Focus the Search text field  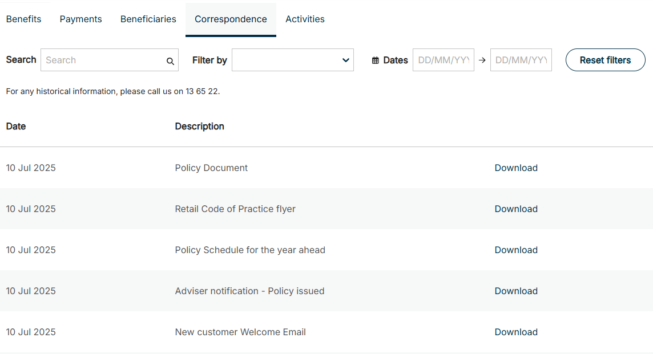tap(103, 60)
